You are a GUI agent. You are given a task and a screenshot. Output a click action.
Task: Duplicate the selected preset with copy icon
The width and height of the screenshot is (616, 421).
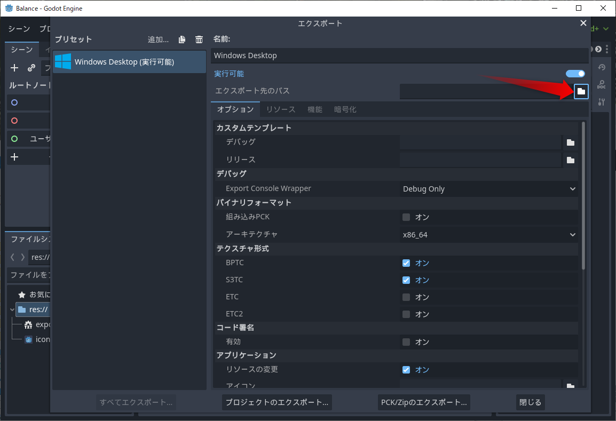[182, 39]
